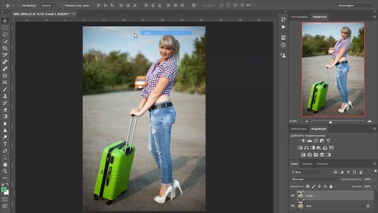Open the Заливка fill dropdown arrow
Viewport: 378px width, 213px height.
click(x=375, y=186)
